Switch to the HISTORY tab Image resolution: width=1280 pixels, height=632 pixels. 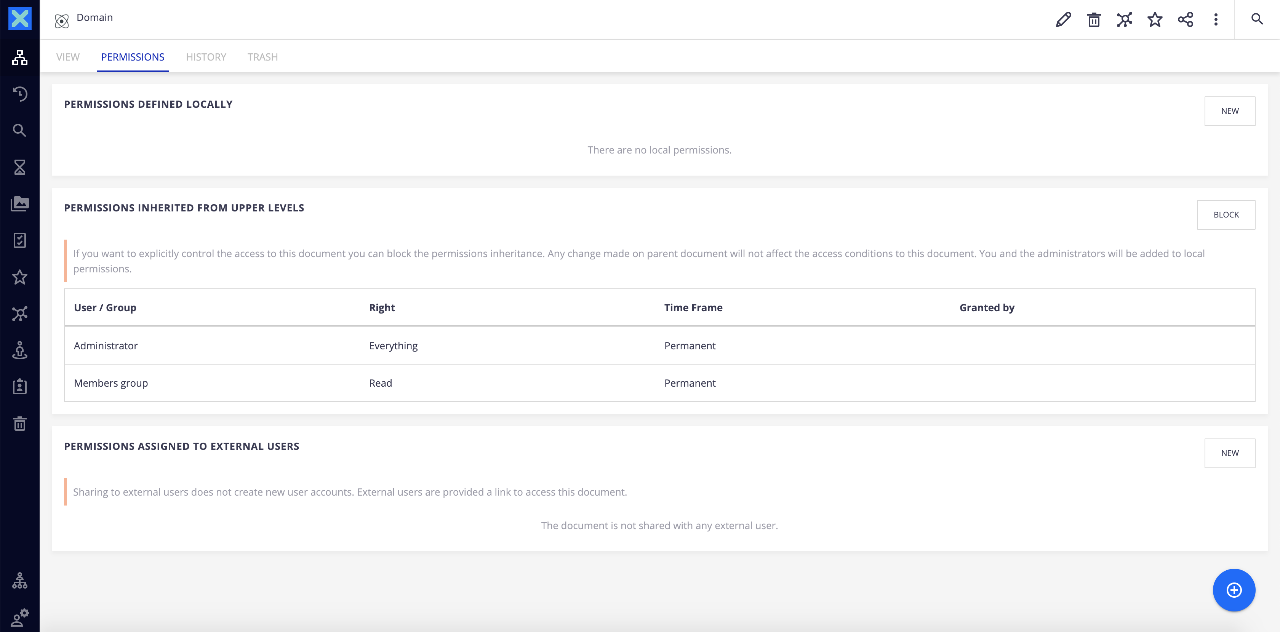pyautogui.click(x=206, y=57)
